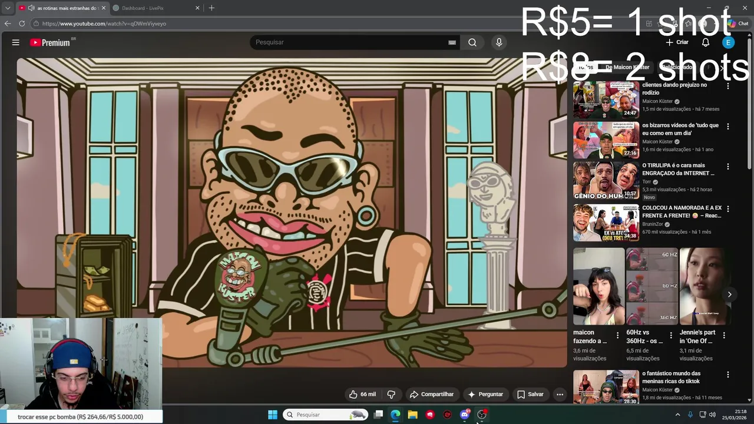754x424 pixels.
Task: Click the Windows taskbar search box
Action: (326, 415)
